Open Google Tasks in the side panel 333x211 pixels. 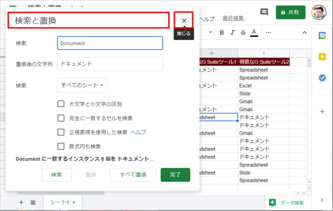[x=322, y=78]
